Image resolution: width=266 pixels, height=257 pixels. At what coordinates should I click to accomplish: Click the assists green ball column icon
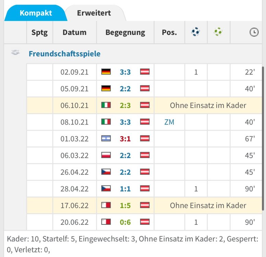tap(218, 32)
